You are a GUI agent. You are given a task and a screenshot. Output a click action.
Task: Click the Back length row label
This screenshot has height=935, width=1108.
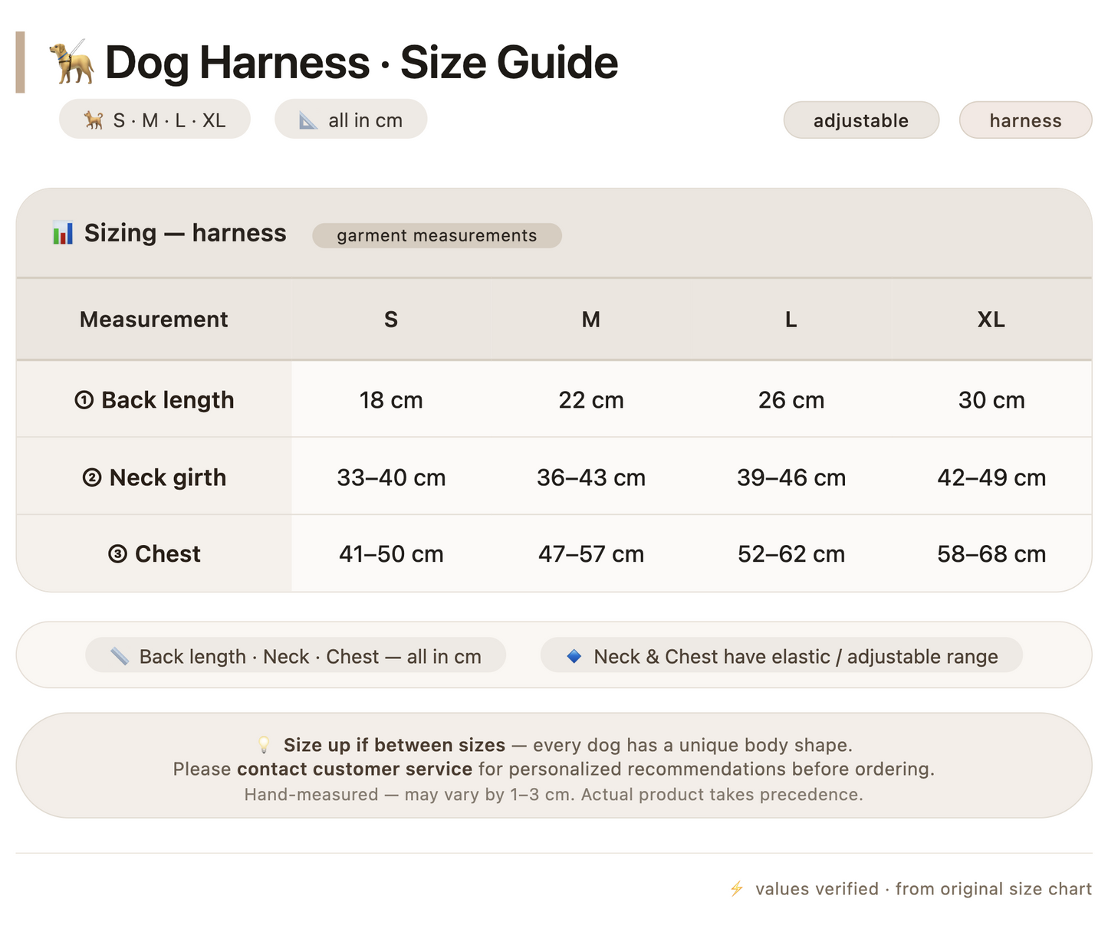154,399
